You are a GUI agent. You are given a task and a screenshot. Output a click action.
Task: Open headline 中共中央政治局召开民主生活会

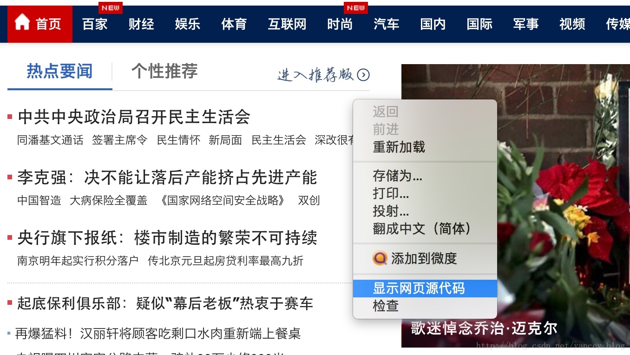[x=134, y=117]
